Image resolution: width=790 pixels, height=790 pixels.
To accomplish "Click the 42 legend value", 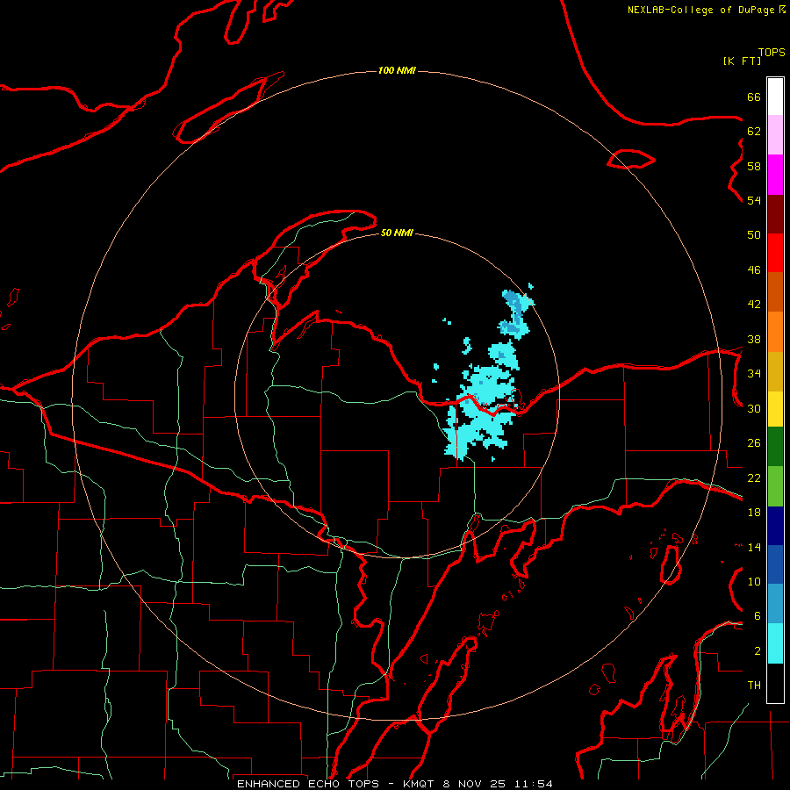I will 754,305.
